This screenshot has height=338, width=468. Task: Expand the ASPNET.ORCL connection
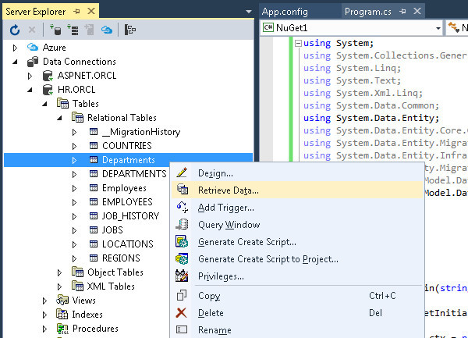[x=30, y=76]
